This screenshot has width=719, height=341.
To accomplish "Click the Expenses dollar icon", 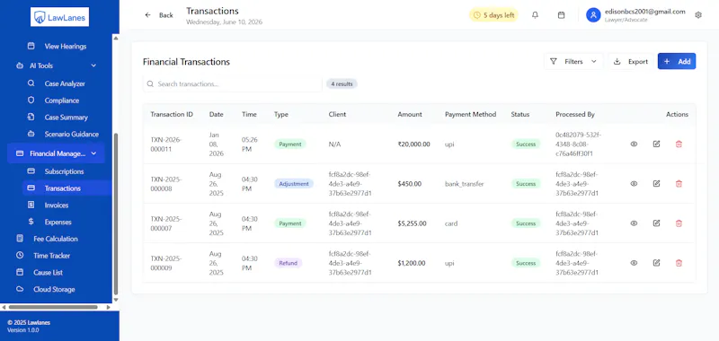I will pos(31,222).
